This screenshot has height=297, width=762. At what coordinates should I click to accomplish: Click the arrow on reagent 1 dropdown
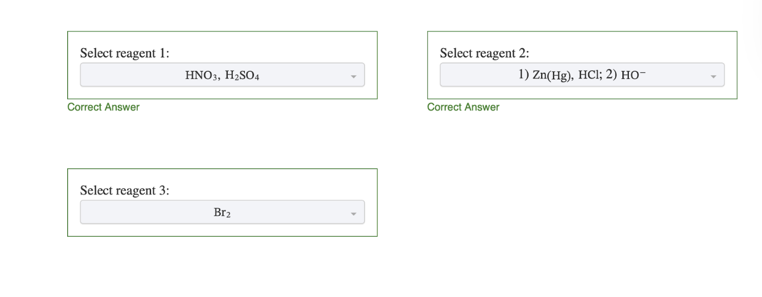(353, 76)
